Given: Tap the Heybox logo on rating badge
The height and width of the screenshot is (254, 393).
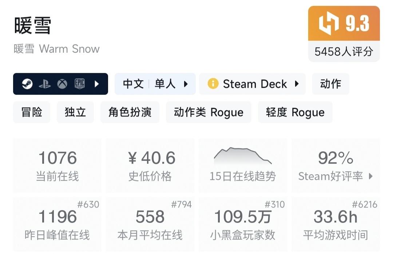Looking at the screenshot, I should pyautogui.click(x=329, y=23).
